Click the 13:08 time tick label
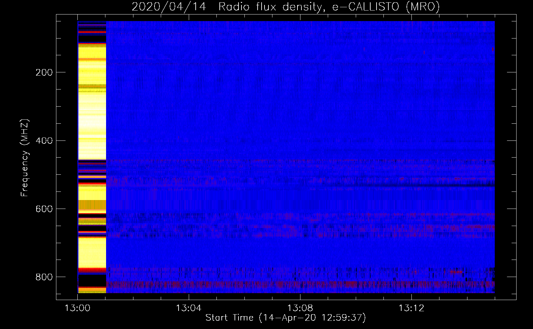This screenshot has height=329, width=533. click(x=300, y=308)
